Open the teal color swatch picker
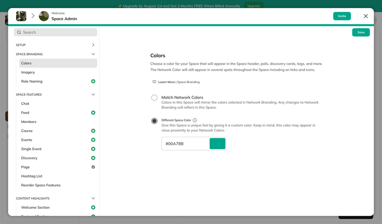This screenshot has width=382, height=224. 217,144
